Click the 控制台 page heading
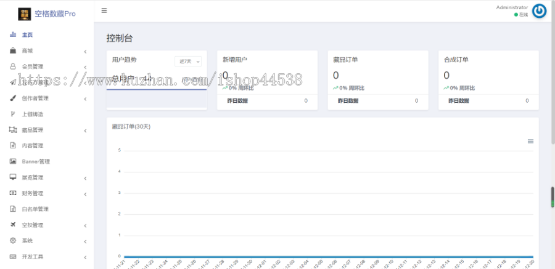The width and height of the screenshot is (555, 269). 120,38
